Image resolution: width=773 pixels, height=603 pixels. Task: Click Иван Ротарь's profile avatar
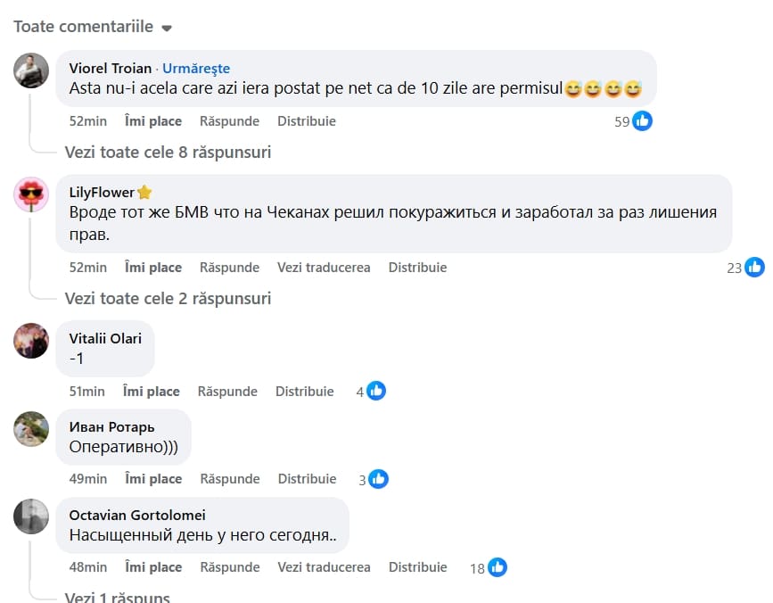[31, 428]
